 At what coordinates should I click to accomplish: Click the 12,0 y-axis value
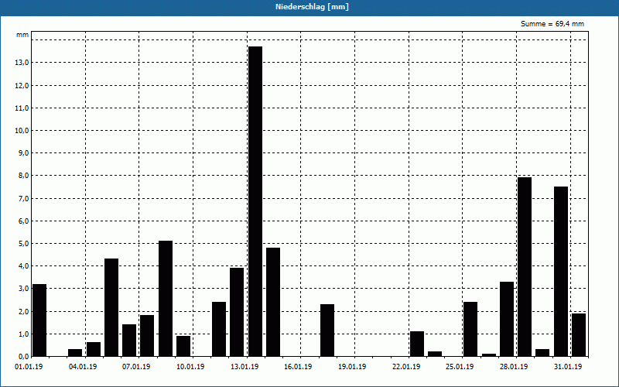[x=22, y=85]
